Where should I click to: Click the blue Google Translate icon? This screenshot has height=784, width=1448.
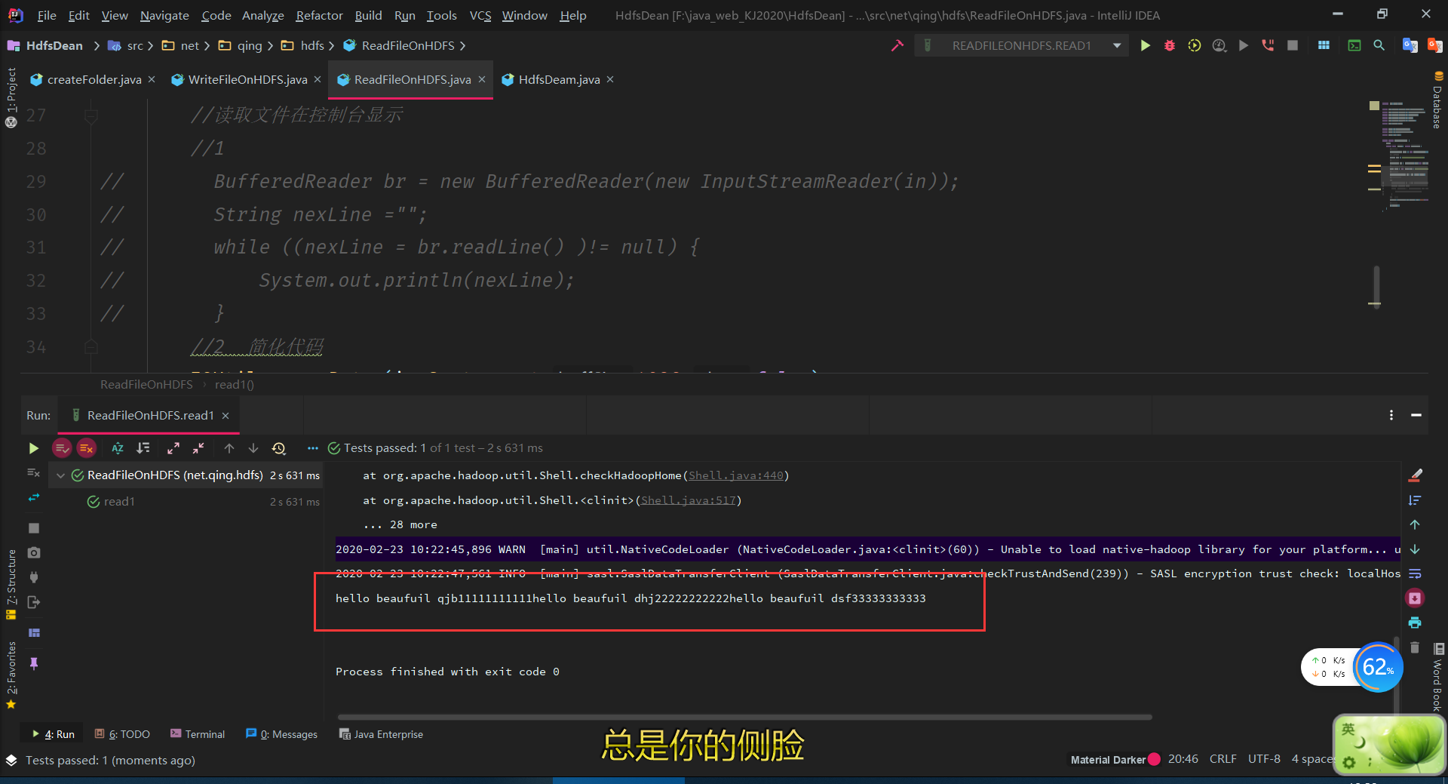click(1410, 45)
